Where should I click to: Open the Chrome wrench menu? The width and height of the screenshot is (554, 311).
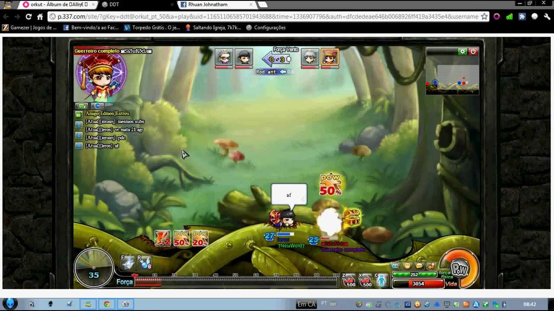coord(547,16)
